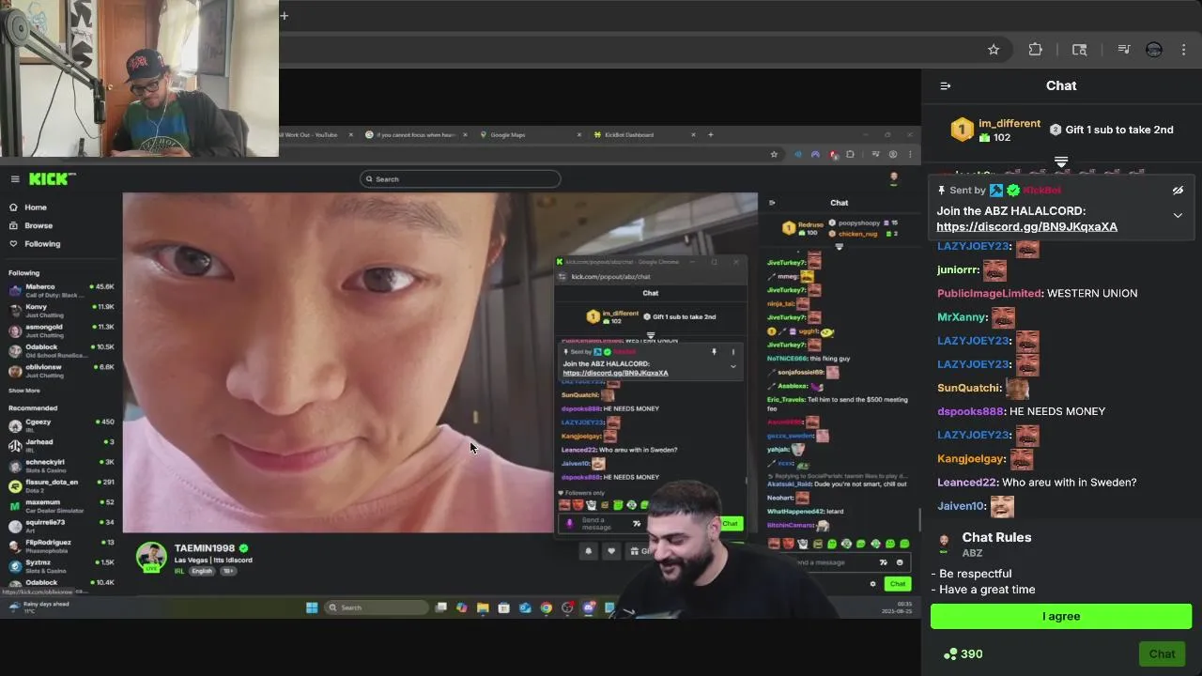Open the browser extensions puzzle icon
The width and height of the screenshot is (1202, 676).
1035,50
